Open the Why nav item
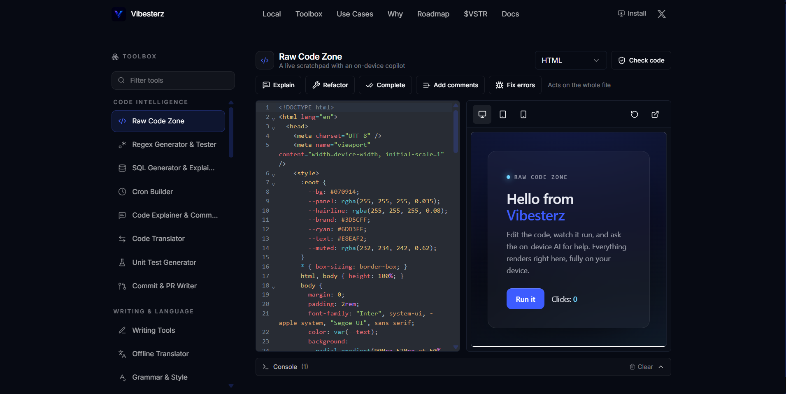Image resolution: width=786 pixels, height=394 pixels. point(395,14)
